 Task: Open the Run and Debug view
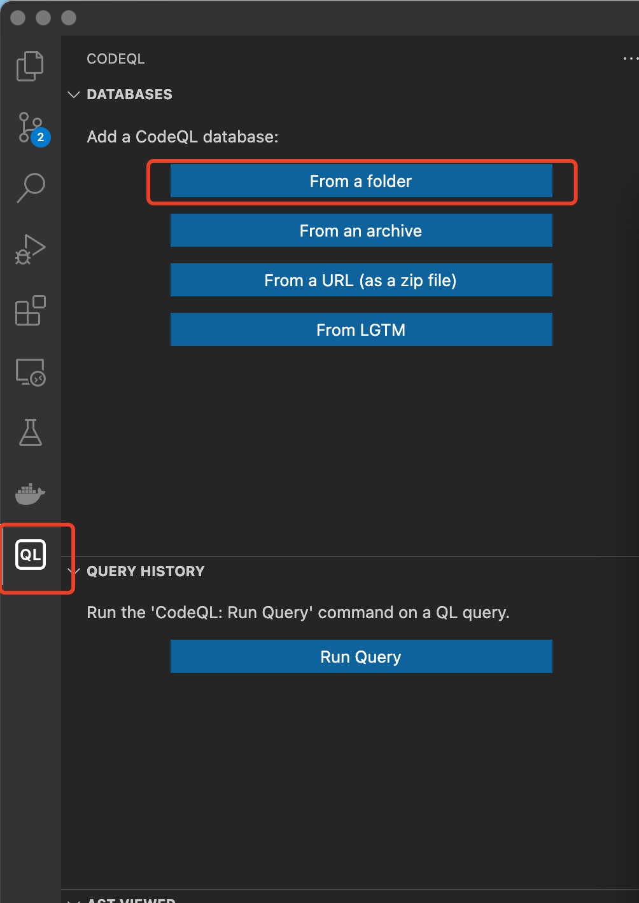pos(31,249)
